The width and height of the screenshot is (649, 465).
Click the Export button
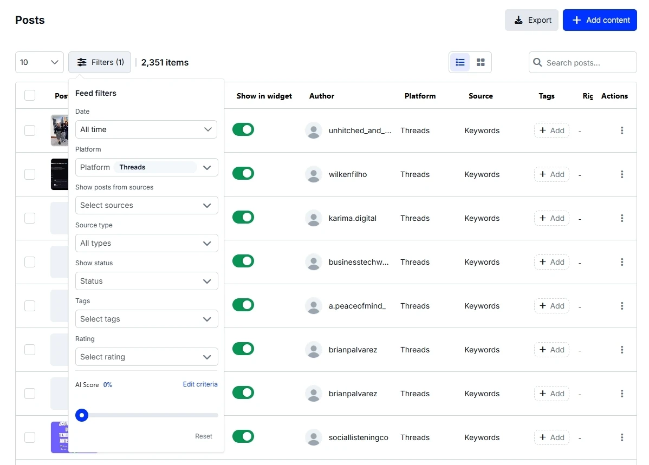click(531, 20)
